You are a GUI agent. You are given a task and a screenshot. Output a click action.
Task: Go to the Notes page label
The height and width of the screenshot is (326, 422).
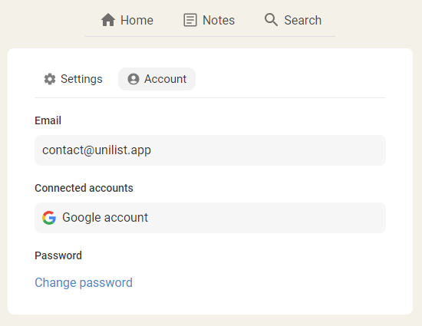point(219,20)
